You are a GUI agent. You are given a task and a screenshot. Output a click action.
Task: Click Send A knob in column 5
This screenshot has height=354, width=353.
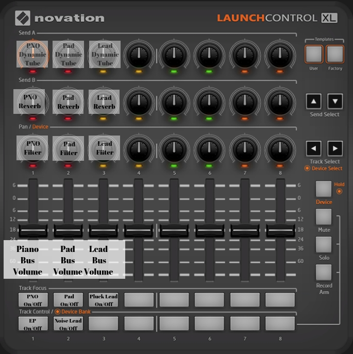point(174,55)
